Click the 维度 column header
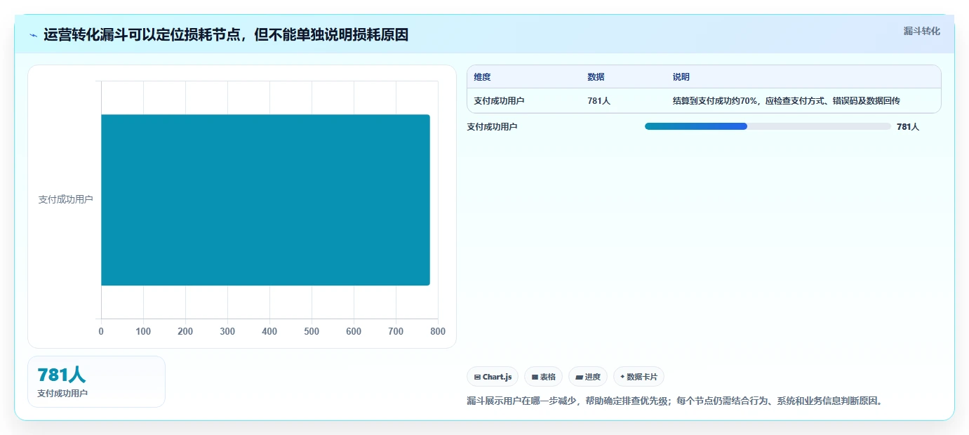Image resolution: width=969 pixels, height=435 pixels. point(482,77)
